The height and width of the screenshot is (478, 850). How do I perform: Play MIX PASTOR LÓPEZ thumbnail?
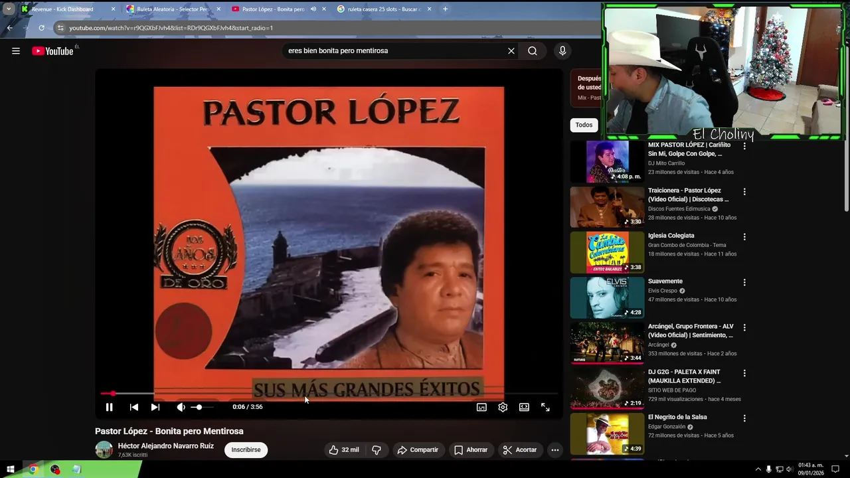(607, 161)
